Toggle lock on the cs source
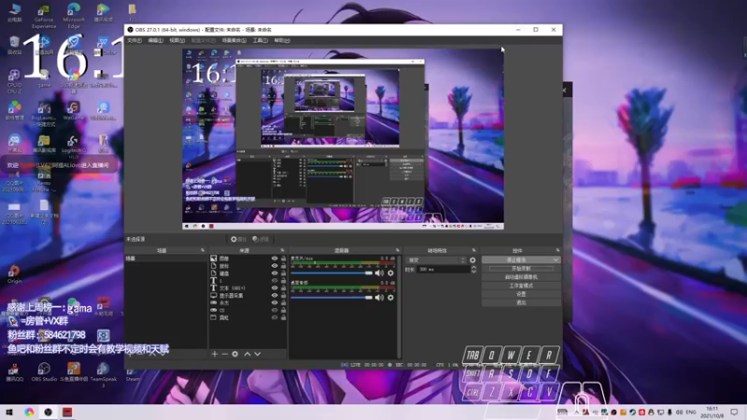 click(x=284, y=310)
